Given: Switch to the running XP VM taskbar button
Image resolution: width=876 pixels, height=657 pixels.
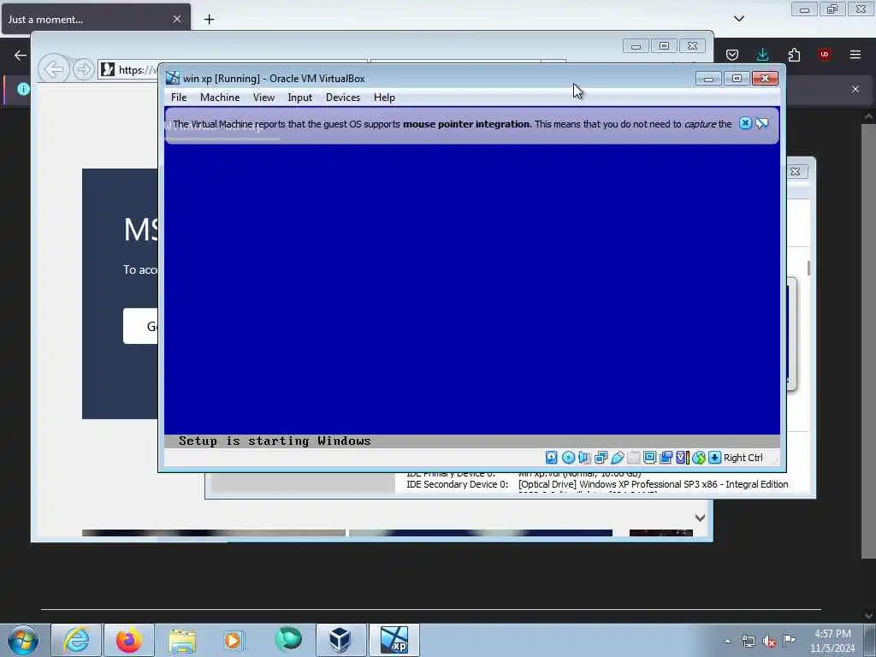Looking at the screenshot, I should coord(394,640).
